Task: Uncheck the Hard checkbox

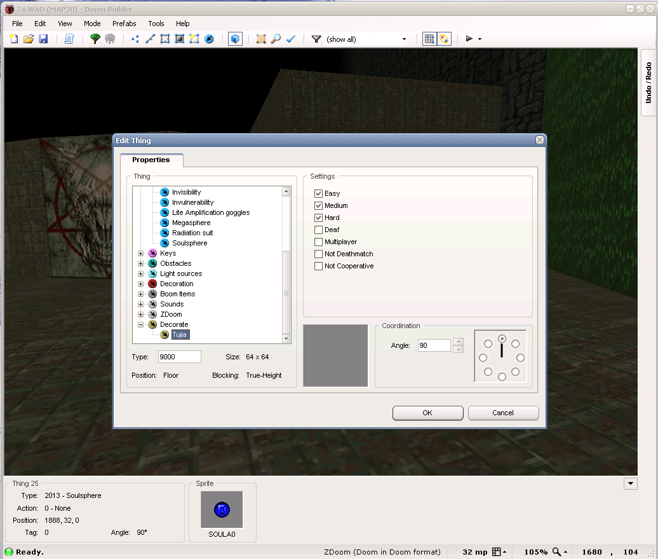Action: click(318, 217)
